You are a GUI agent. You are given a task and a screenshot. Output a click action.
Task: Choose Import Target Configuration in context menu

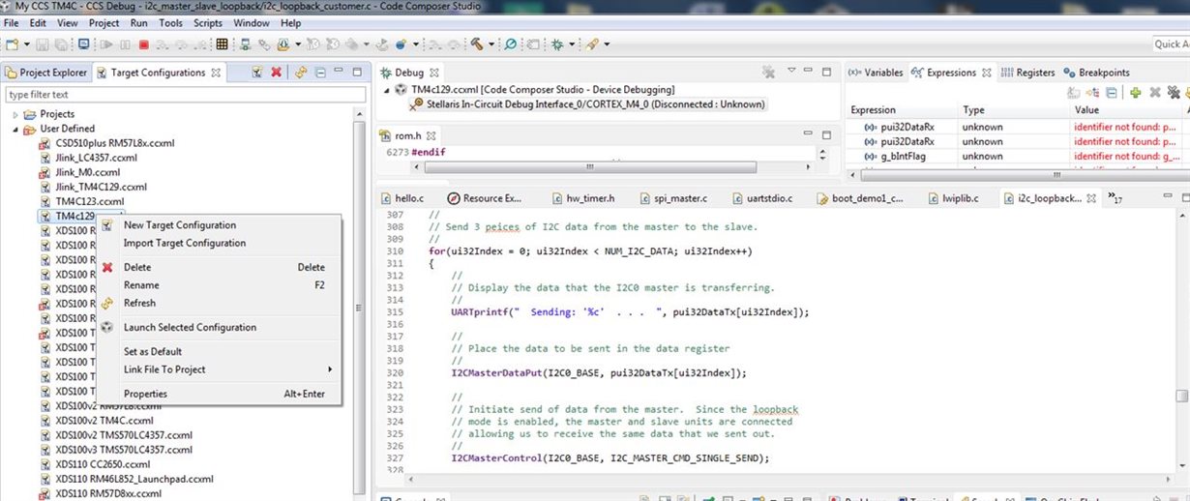(185, 243)
